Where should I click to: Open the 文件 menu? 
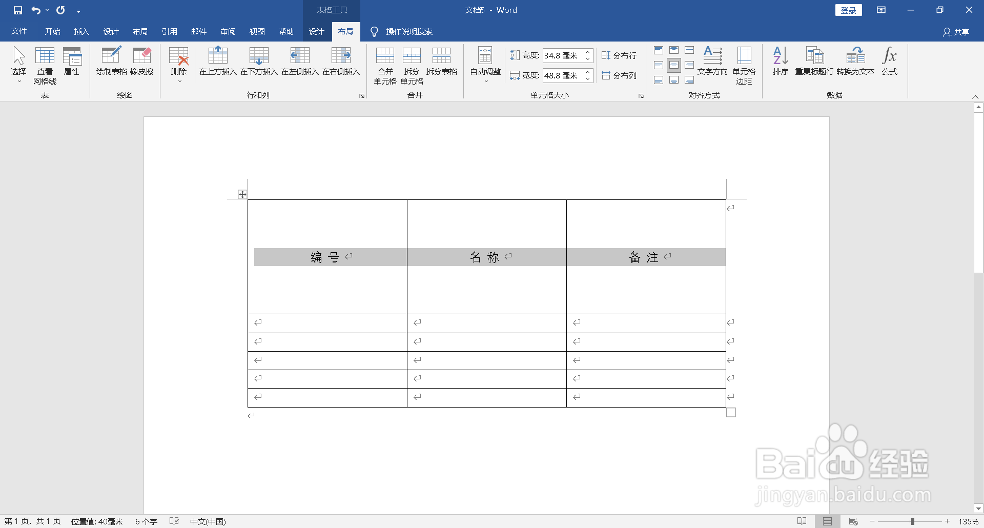pos(18,31)
